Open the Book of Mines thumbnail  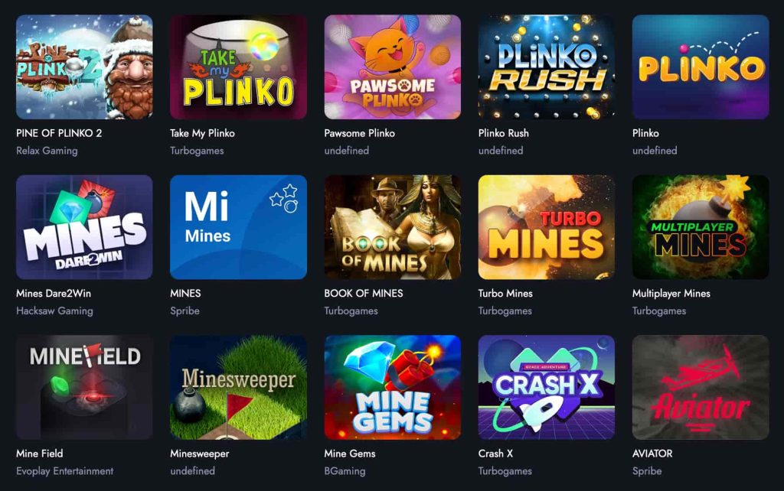tap(393, 227)
